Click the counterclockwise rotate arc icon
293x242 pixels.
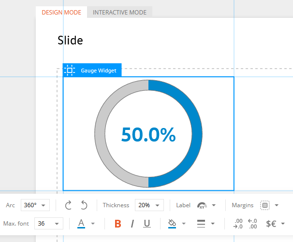pos(84,205)
